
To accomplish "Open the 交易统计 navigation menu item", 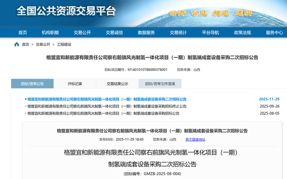I will tap(179, 32).
